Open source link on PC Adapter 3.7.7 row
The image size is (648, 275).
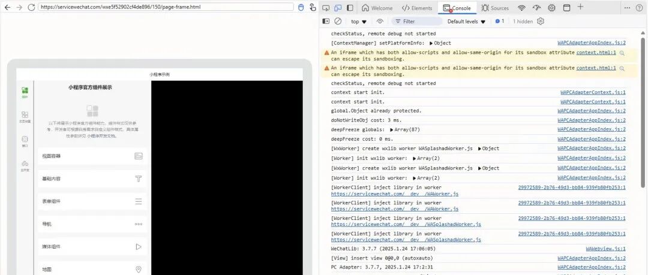click(592, 267)
